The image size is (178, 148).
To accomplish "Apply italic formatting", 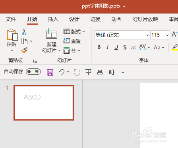I will 108,47.
